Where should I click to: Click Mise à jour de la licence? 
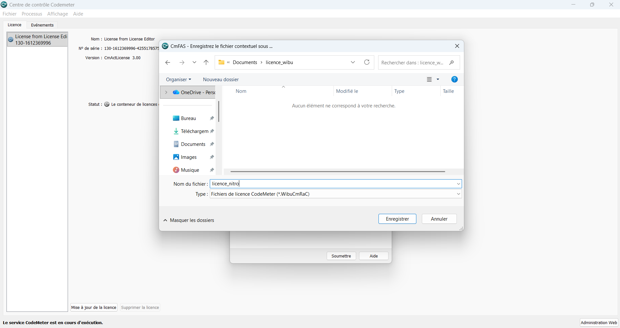click(x=94, y=308)
